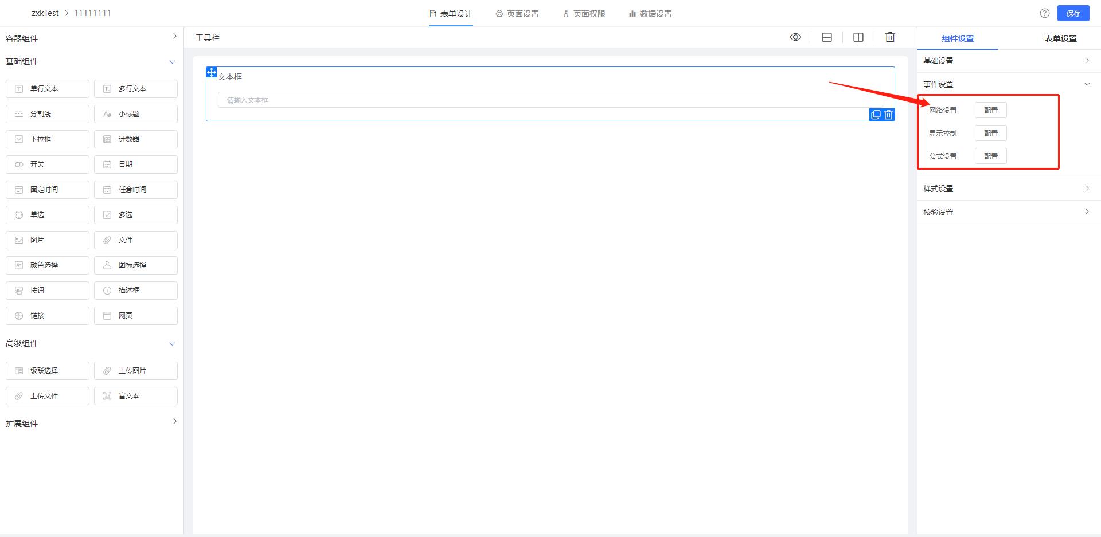Expand the 样式设置 panel
1101x537 pixels.
(x=1009, y=189)
